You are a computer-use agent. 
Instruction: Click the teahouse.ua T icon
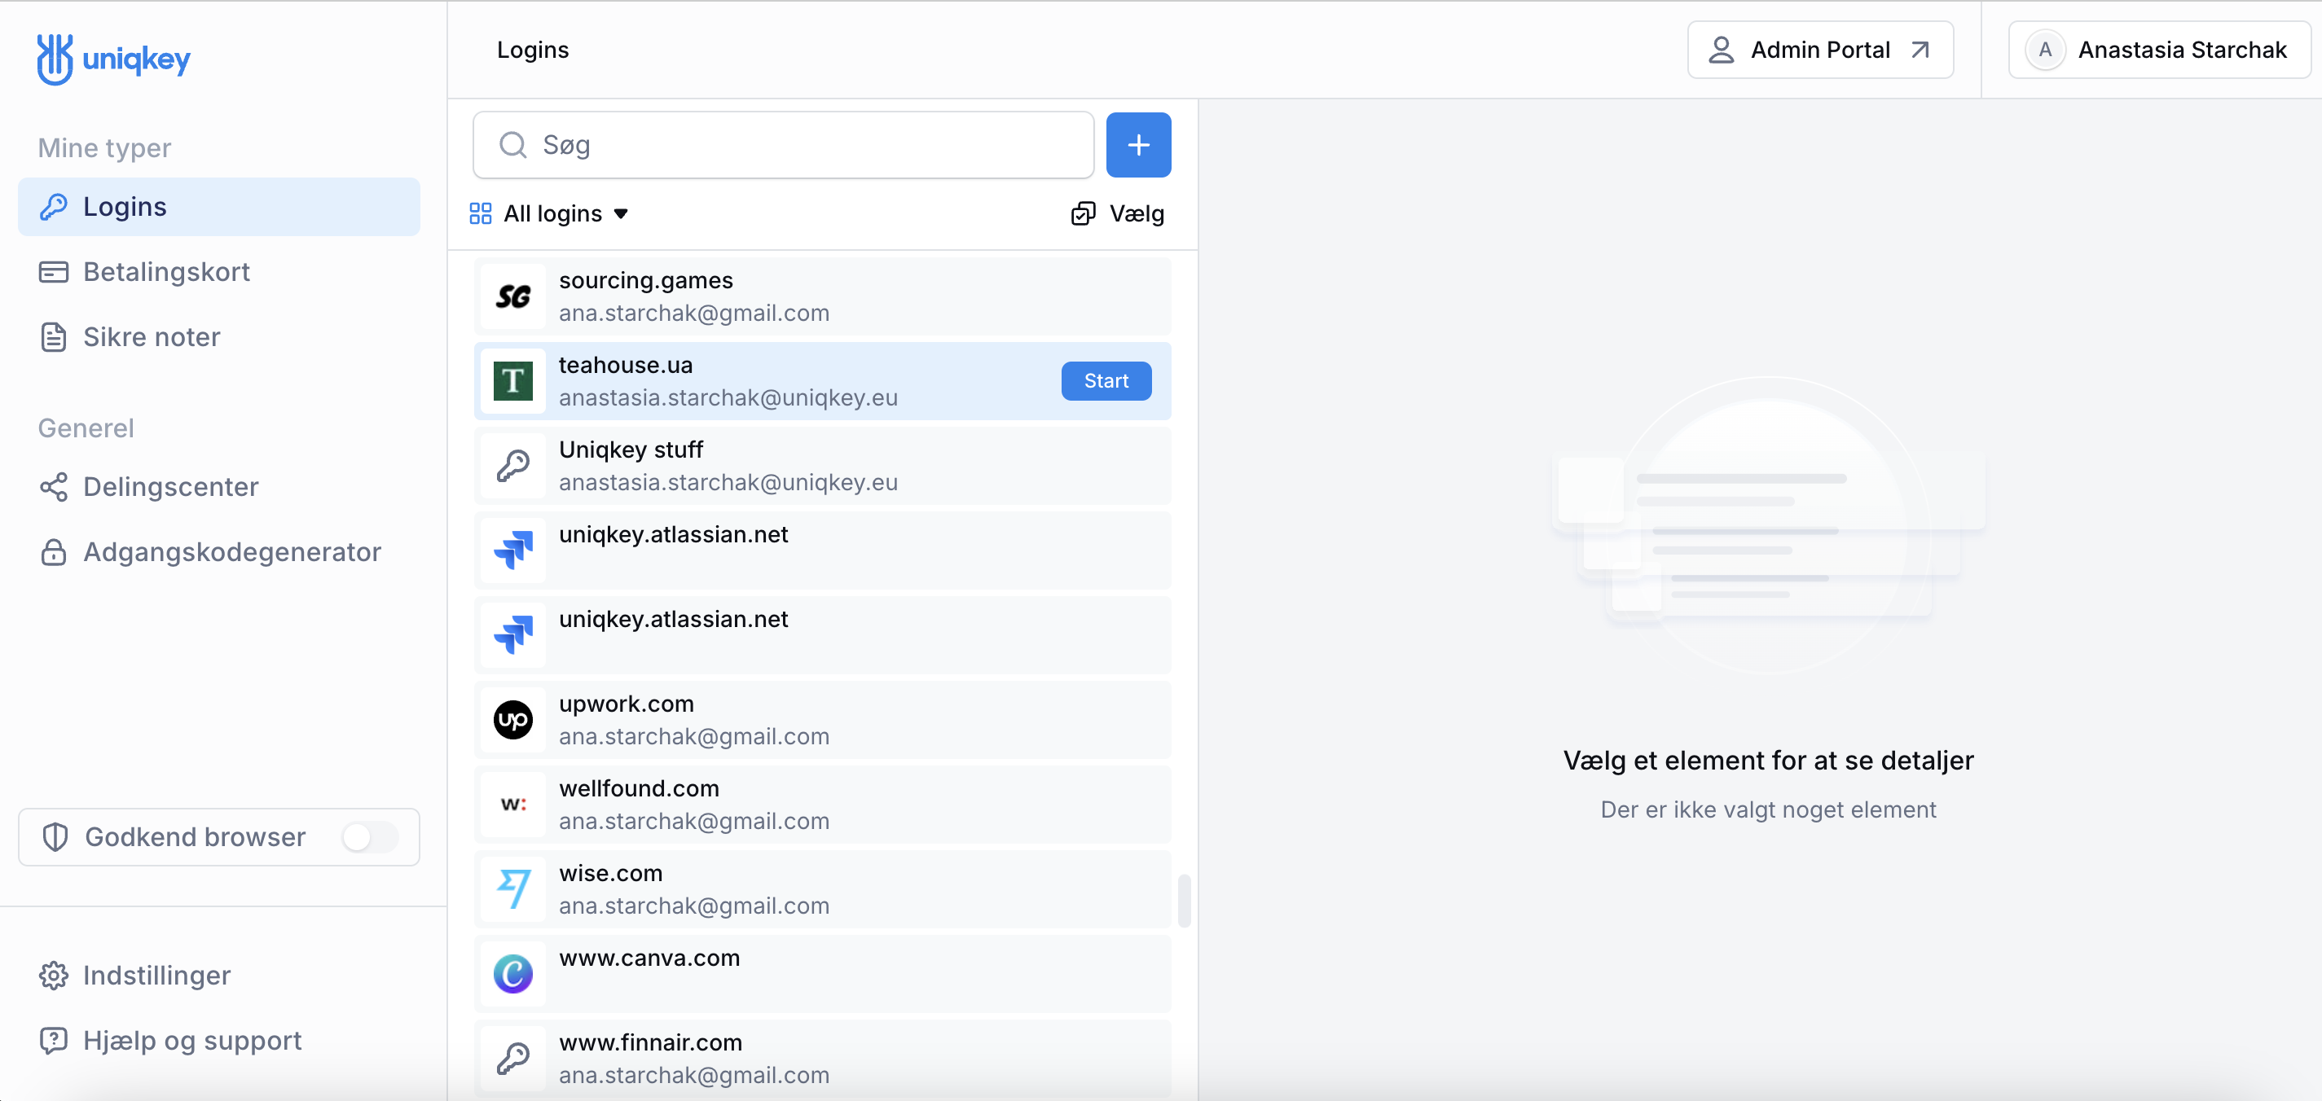(x=513, y=381)
